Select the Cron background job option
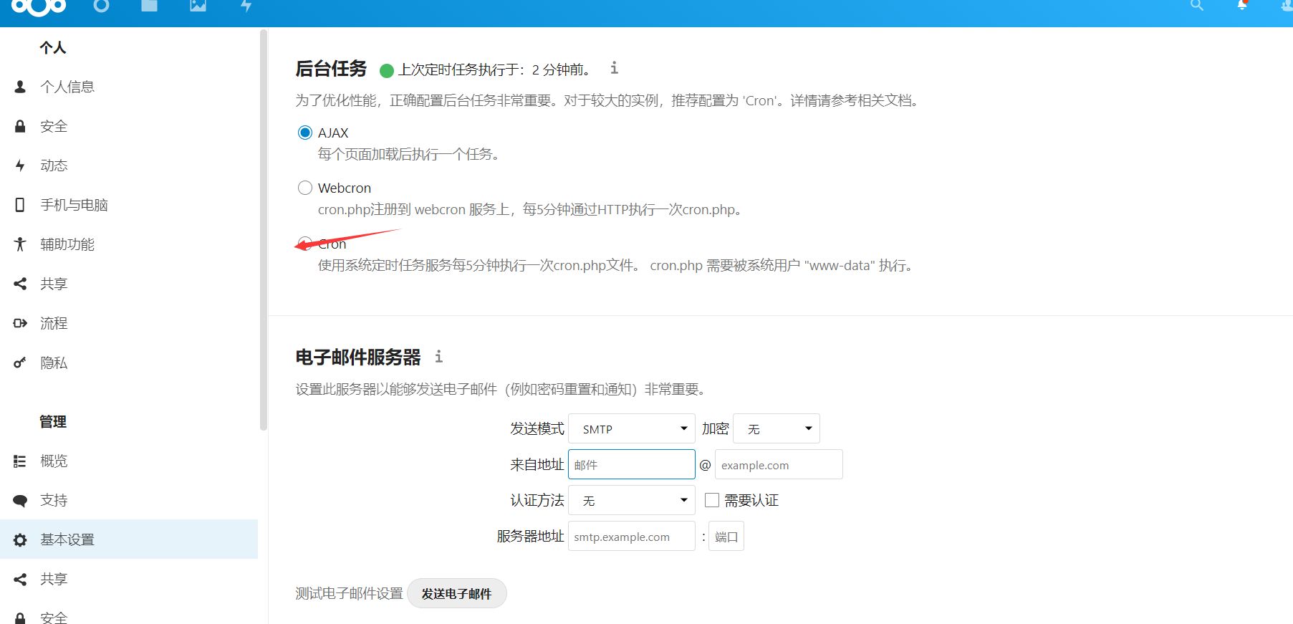Screen dimensions: 1293x624 point(305,244)
